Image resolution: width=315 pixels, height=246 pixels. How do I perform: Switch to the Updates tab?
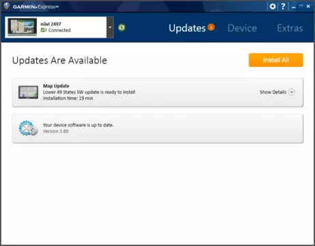[x=187, y=28]
